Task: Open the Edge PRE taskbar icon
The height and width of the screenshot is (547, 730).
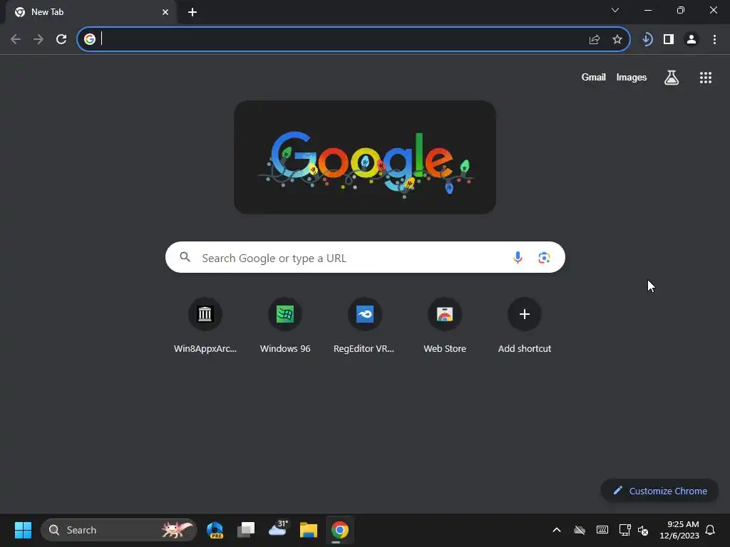Action: [215, 530]
